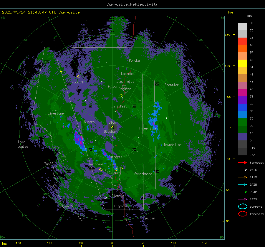265x247 pixels.
Task: Click the Banff label
Action: (x=49, y=164)
